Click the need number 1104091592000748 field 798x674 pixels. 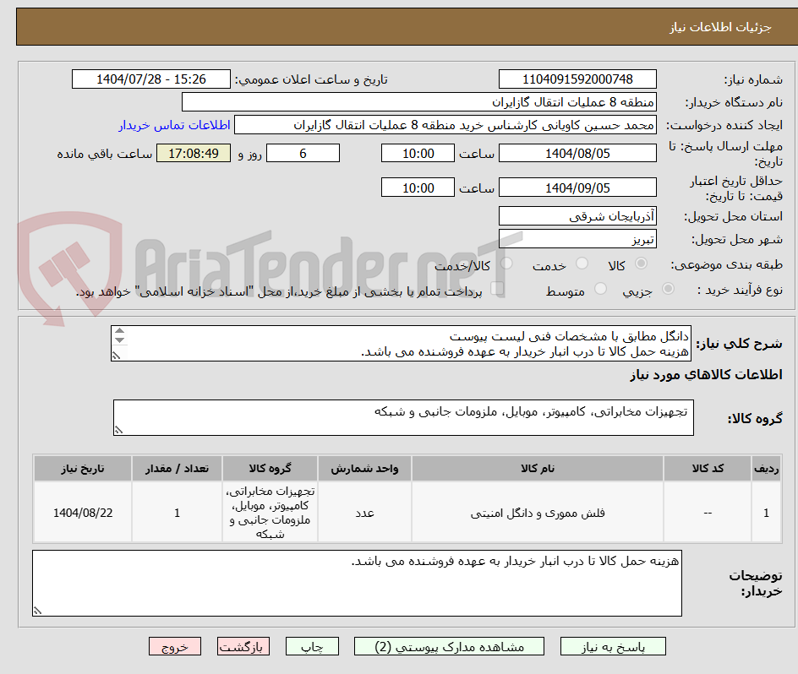(x=577, y=79)
